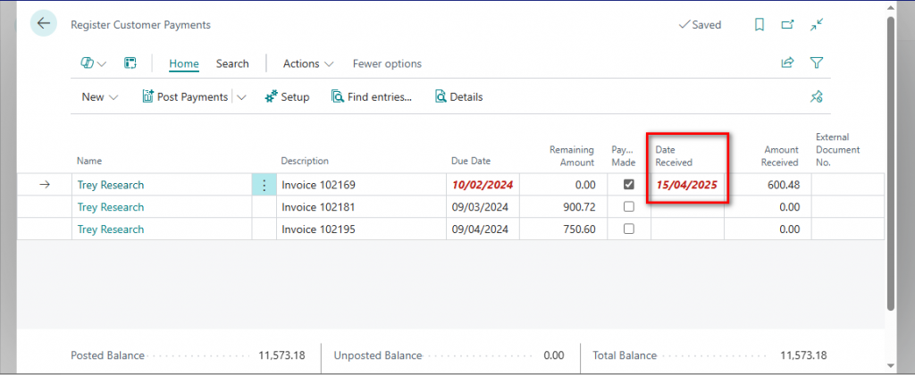Expand the New dropdown
915x375 pixels.
pos(99,97)
